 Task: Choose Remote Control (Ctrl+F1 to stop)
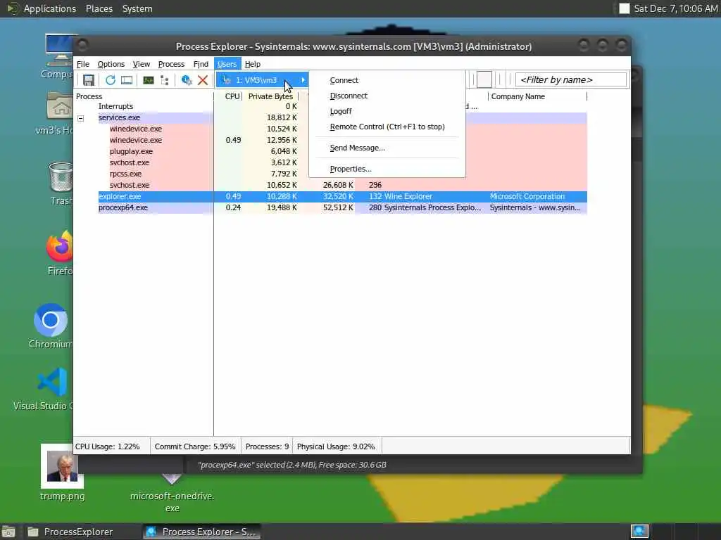[387, 127]
